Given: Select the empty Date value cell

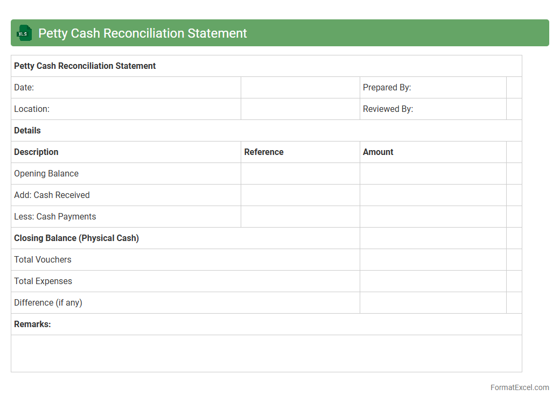Looking at the screenshot, I should coord(300,88).
